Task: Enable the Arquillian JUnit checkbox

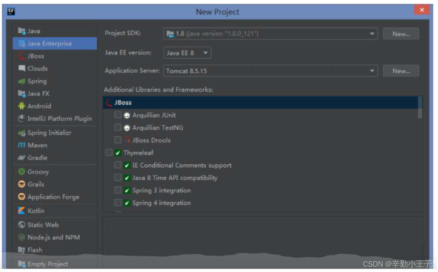Action: (118, 115)
